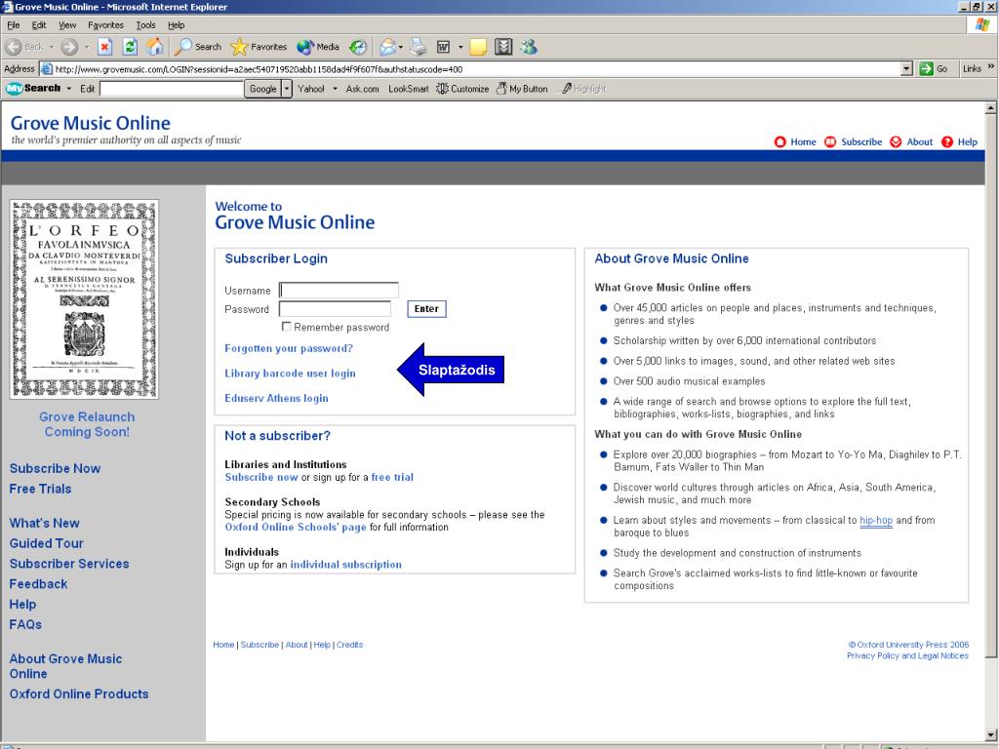
Task: Open the Search pane from the browser toolbar
Action: pos(198,47)
